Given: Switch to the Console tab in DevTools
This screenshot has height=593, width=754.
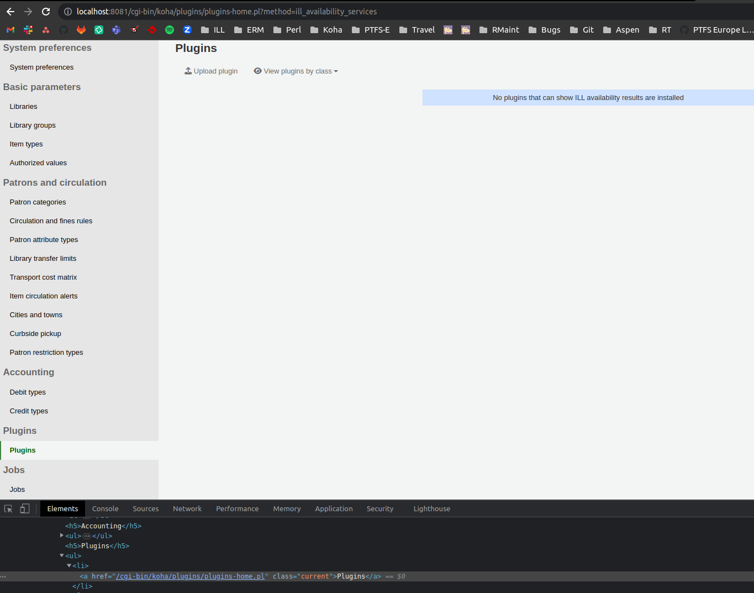Looking at the screenshot, I should (x=105, y=508).
